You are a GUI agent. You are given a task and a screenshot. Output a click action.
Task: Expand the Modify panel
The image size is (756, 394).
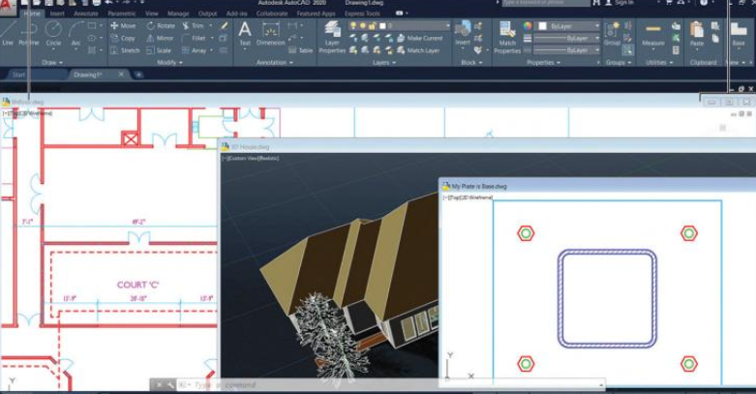[169, 62]
